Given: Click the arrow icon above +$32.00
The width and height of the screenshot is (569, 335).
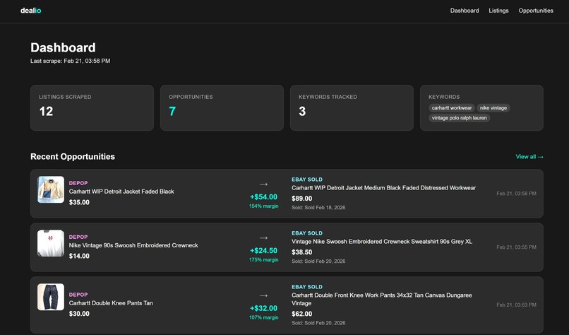Looking at the screenshot, I should click(264, 295).
